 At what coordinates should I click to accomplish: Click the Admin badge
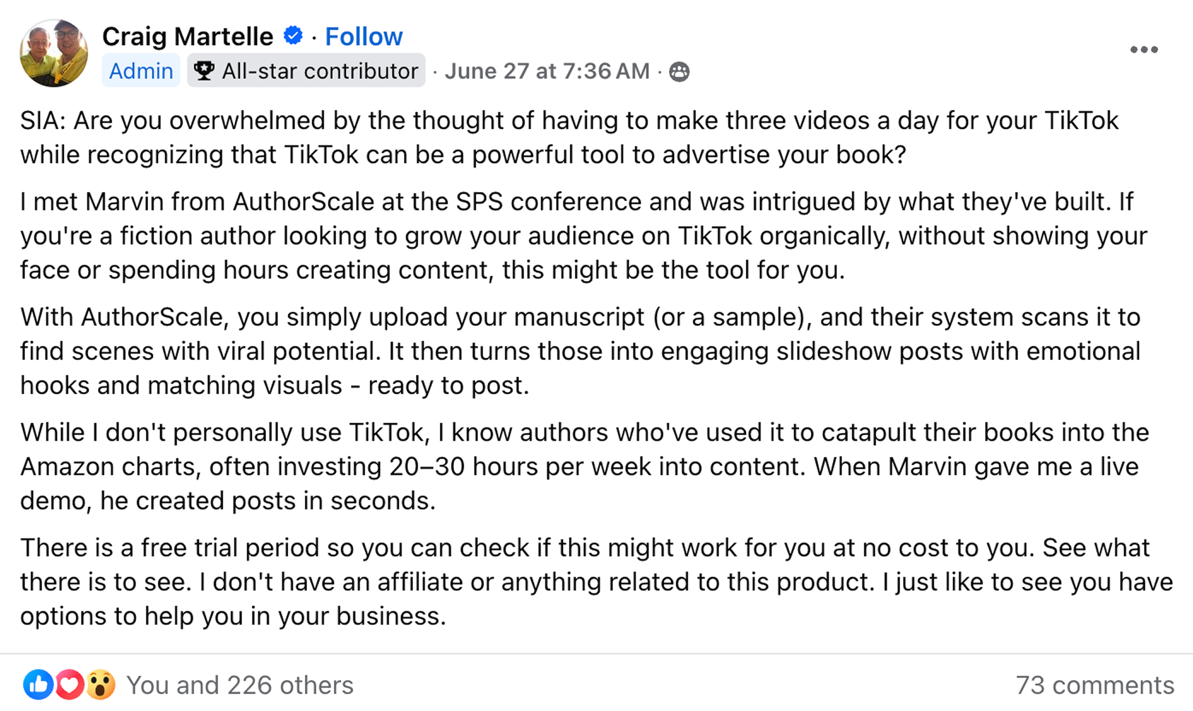click(141, 71)
